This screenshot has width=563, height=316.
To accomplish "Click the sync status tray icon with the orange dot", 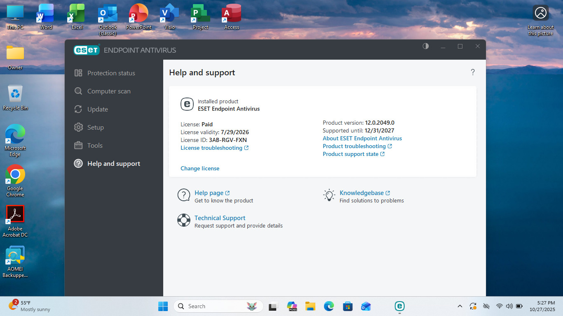I will point(473,306).
